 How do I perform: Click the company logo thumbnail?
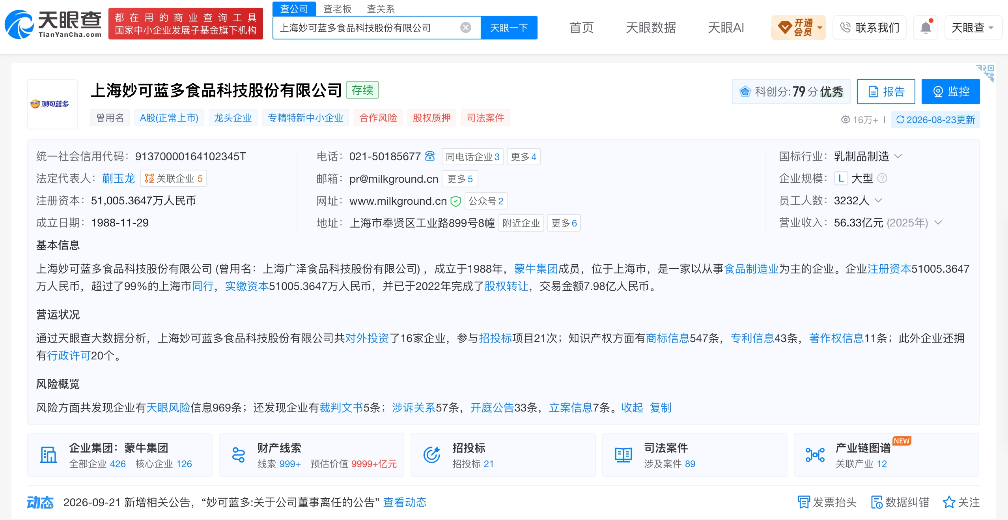52,104
